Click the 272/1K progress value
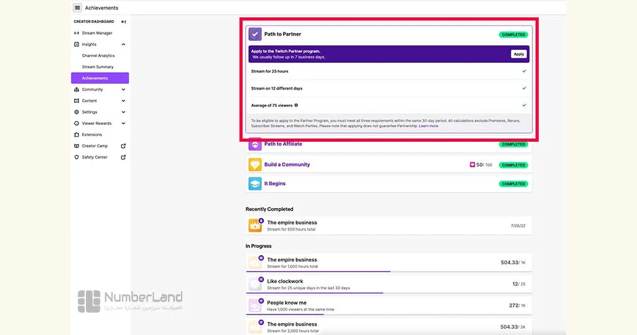Viewport: 637px width, 335px height. click(517, 305)
